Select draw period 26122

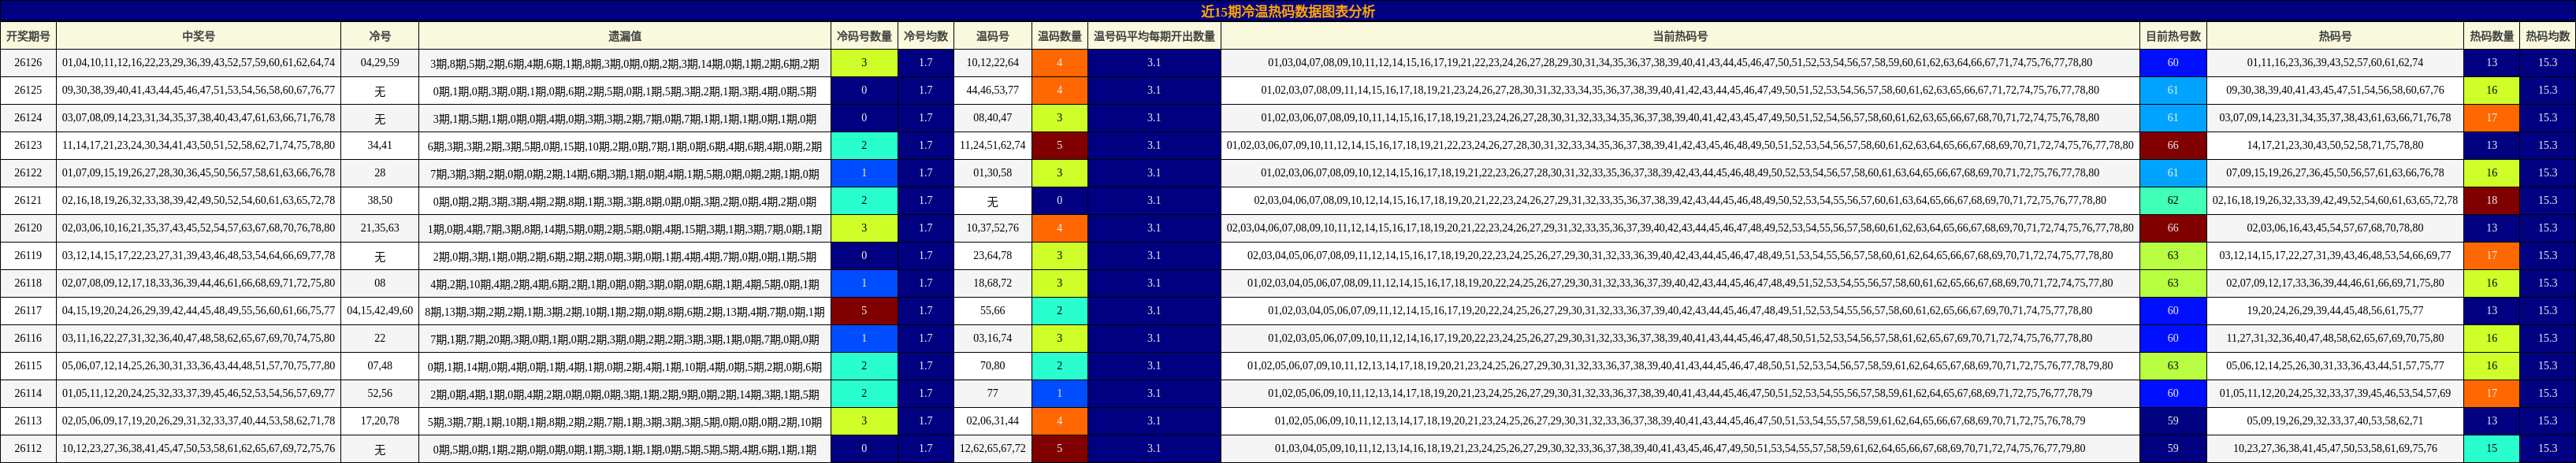(x=28, y=173)
